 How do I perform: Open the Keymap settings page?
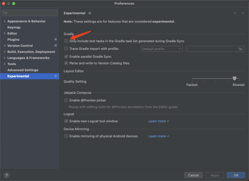tap(14, 27)
